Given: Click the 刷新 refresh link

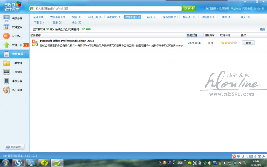Looking at the screenshot, I should point(262,29).
